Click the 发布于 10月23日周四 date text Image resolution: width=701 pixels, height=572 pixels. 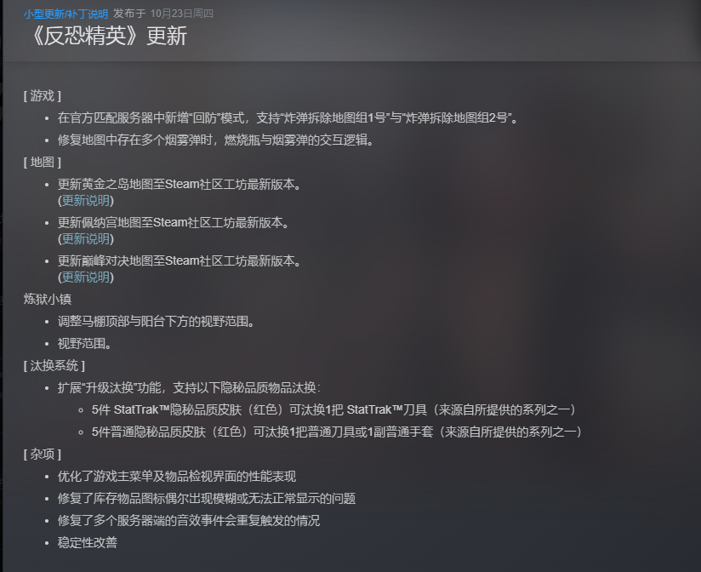point(163,14)
